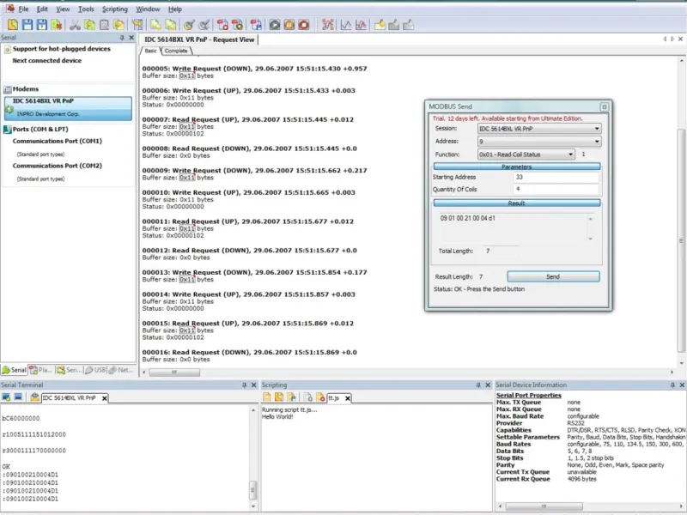Click the device tree toolbar icon
687x515 pixels.
coord(137,25)
